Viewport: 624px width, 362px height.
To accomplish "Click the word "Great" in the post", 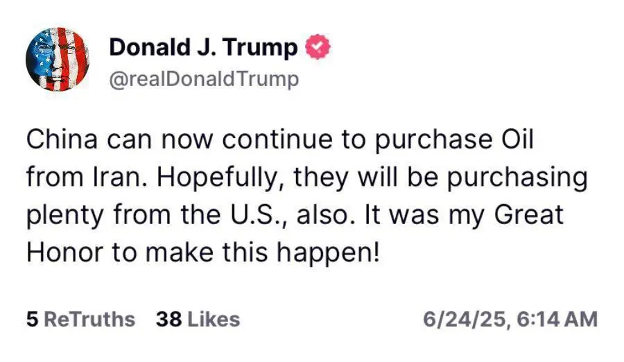I will click(x=529, y=215).
